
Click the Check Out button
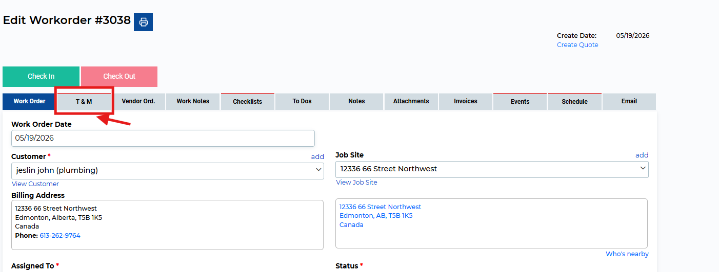[x=119, y=76]
